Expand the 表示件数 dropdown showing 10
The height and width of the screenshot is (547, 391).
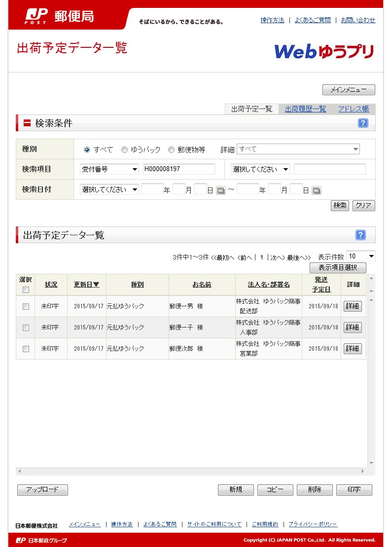(360, 256)
